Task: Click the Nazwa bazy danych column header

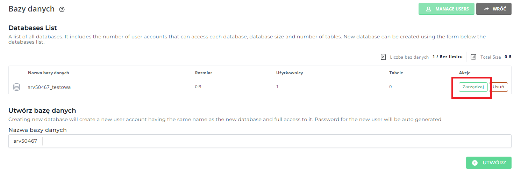Action: [x=49, y=73]
